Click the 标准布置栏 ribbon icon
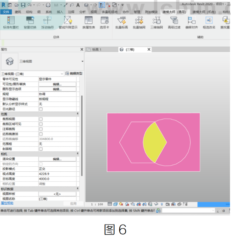The width and height of the screenshot is (231, 241). tap(11, 20)
